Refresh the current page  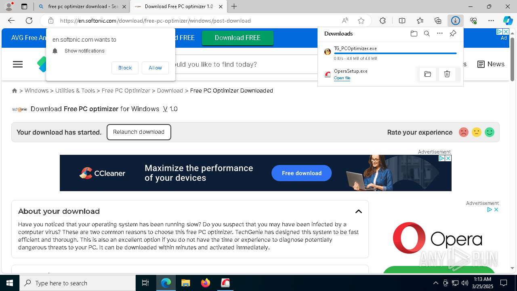pos(29,21)
